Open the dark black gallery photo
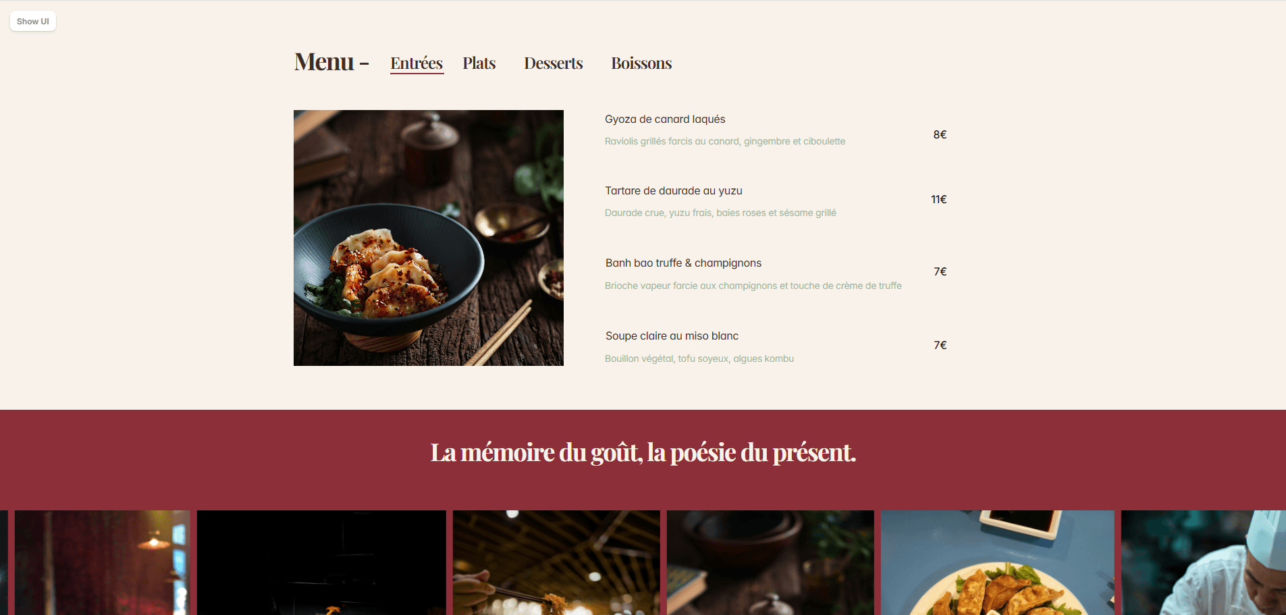 [321, 562]
